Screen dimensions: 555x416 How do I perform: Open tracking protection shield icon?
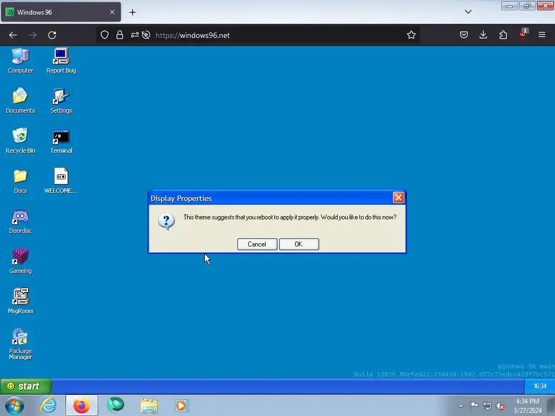pos(105,35)
